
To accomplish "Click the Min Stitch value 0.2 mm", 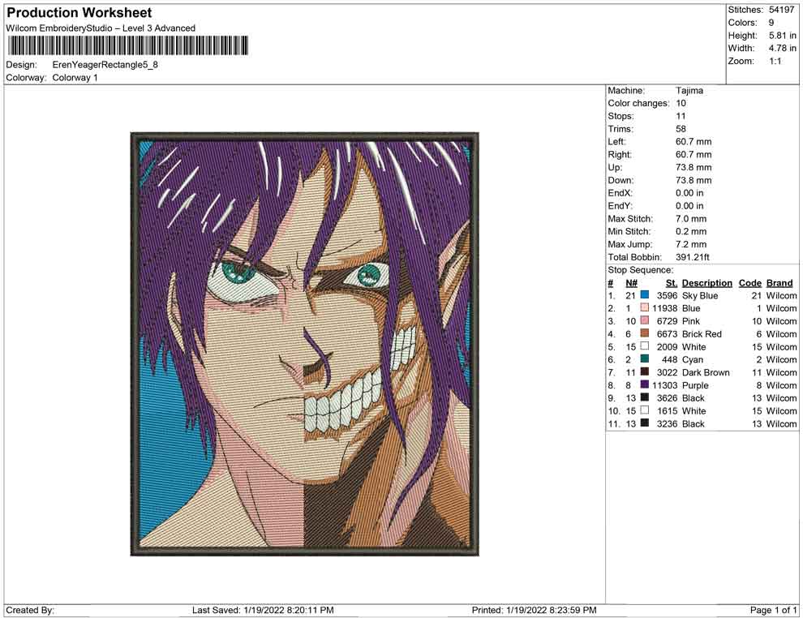I will click(691, 231).
